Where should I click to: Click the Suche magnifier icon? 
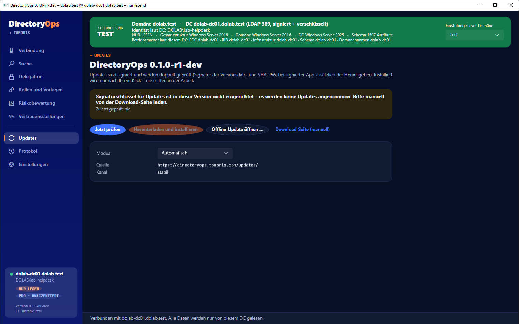click(11, 64)
